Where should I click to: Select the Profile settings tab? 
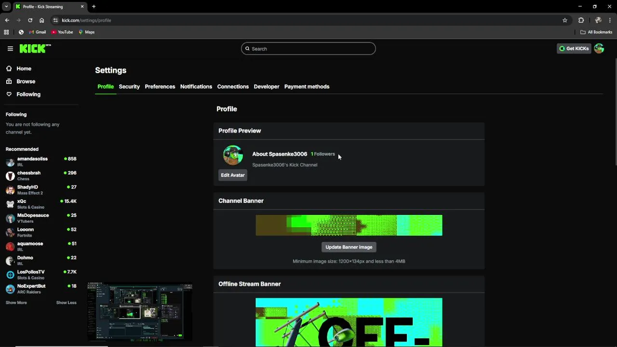pyautogui.click(x=106, y=87)
